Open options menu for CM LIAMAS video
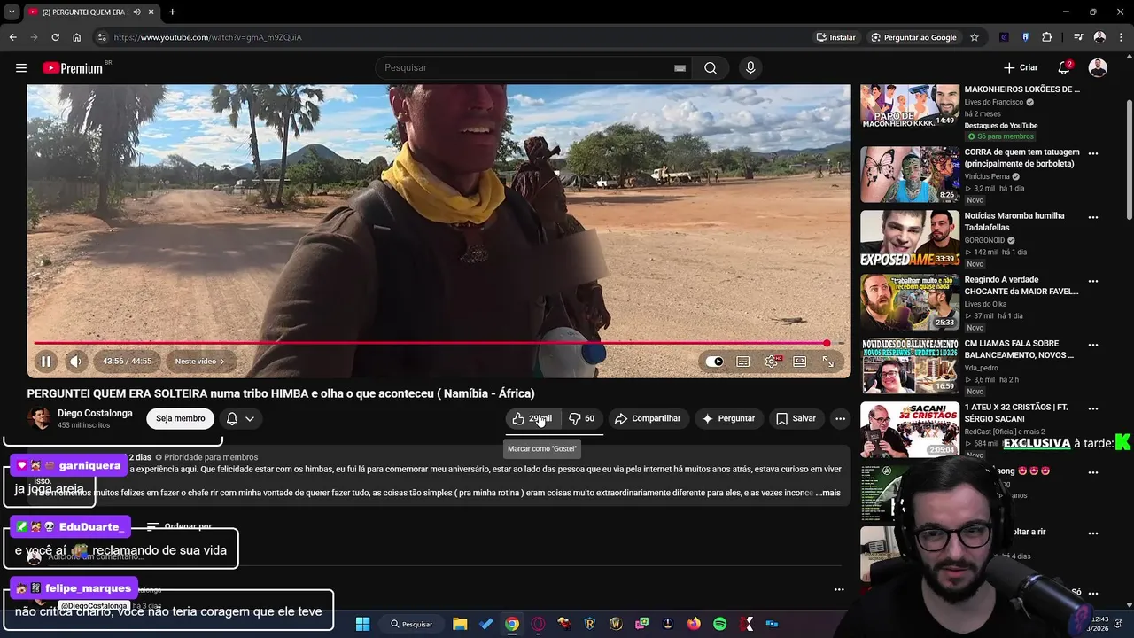 pos(1092,345)
